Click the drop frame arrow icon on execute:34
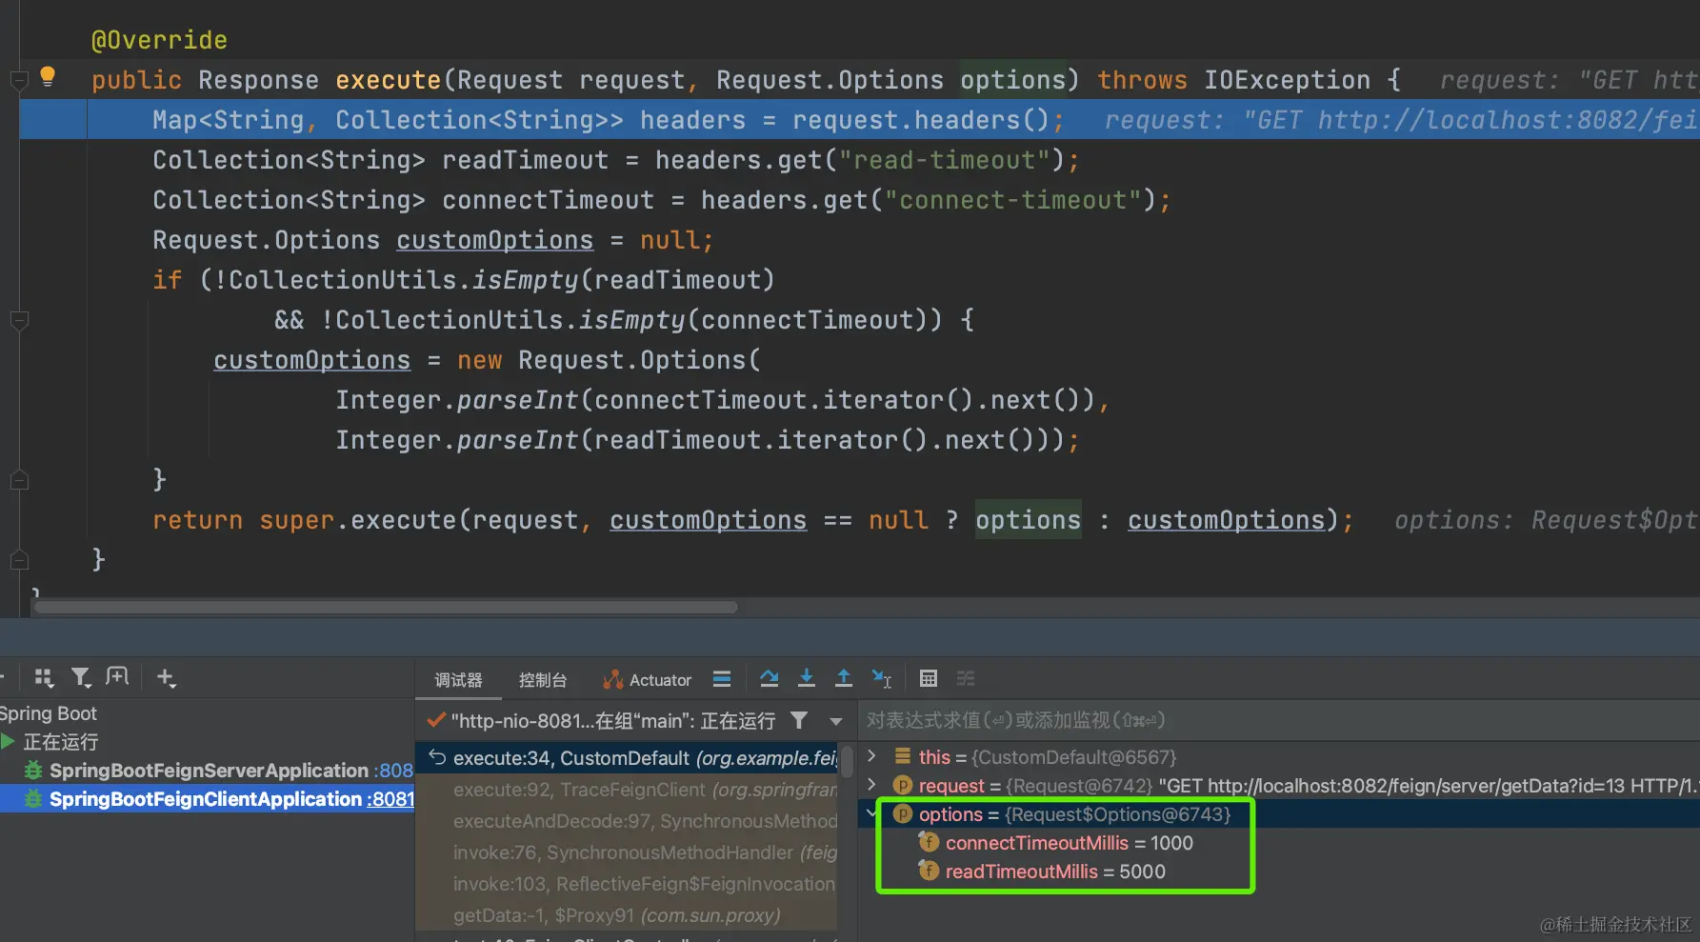Screen dimensions: 1700x942 tap(437, 757)
